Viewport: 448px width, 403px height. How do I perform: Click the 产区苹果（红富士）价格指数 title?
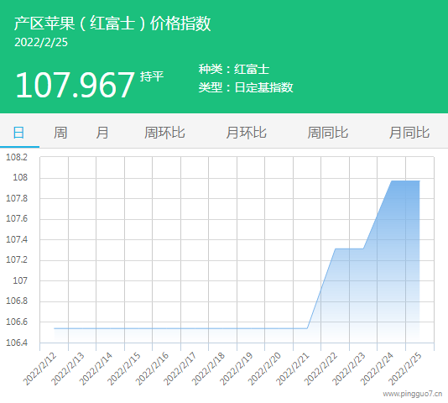[x=112, y=24]
